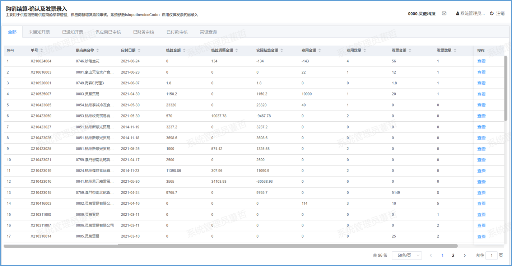Screen dimensions: 512x266
Task: Sort by 费用金额 column sort icon
Action: coord(320,51)
